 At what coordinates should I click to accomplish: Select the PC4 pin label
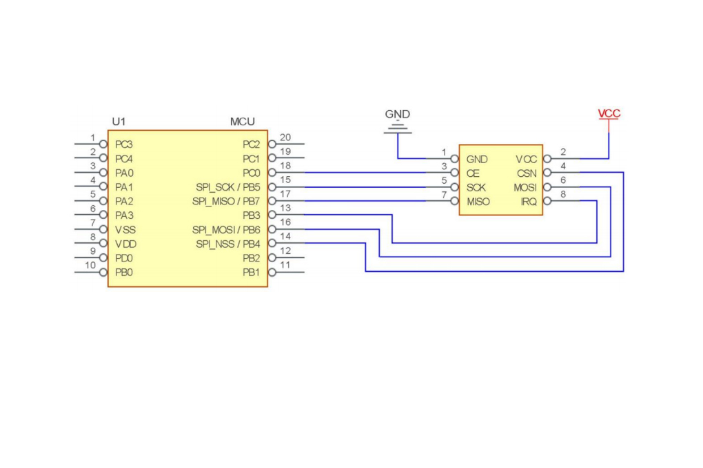point(124,159)
